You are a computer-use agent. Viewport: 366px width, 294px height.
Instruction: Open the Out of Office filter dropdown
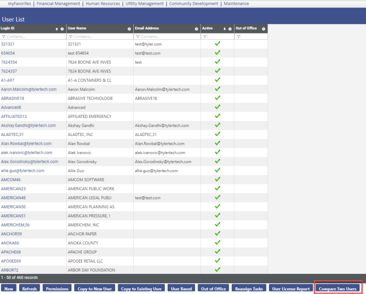pos(239,37)
